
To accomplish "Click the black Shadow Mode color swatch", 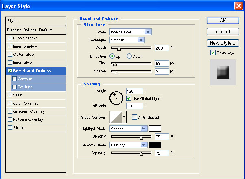I will pos(155,145).
